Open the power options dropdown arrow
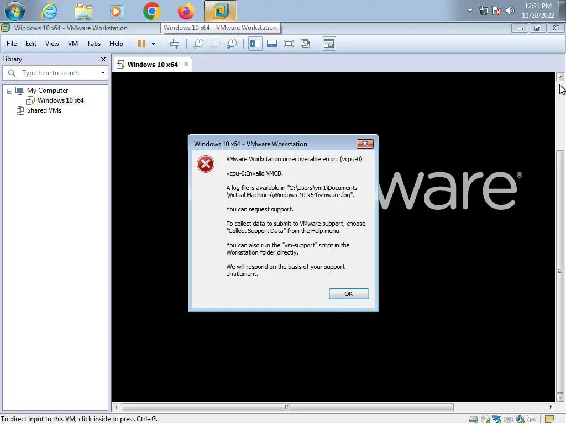566x424 pixels. point(154,44)
